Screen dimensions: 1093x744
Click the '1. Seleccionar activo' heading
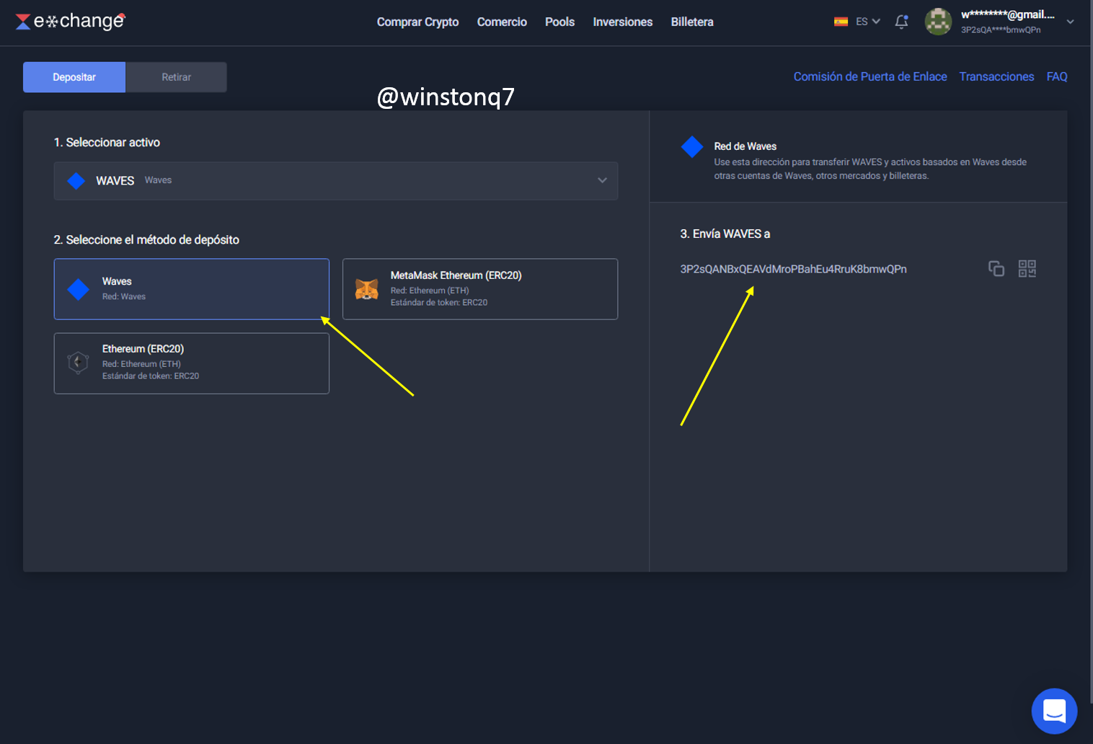pyautogui.click(x=107, y=142)
